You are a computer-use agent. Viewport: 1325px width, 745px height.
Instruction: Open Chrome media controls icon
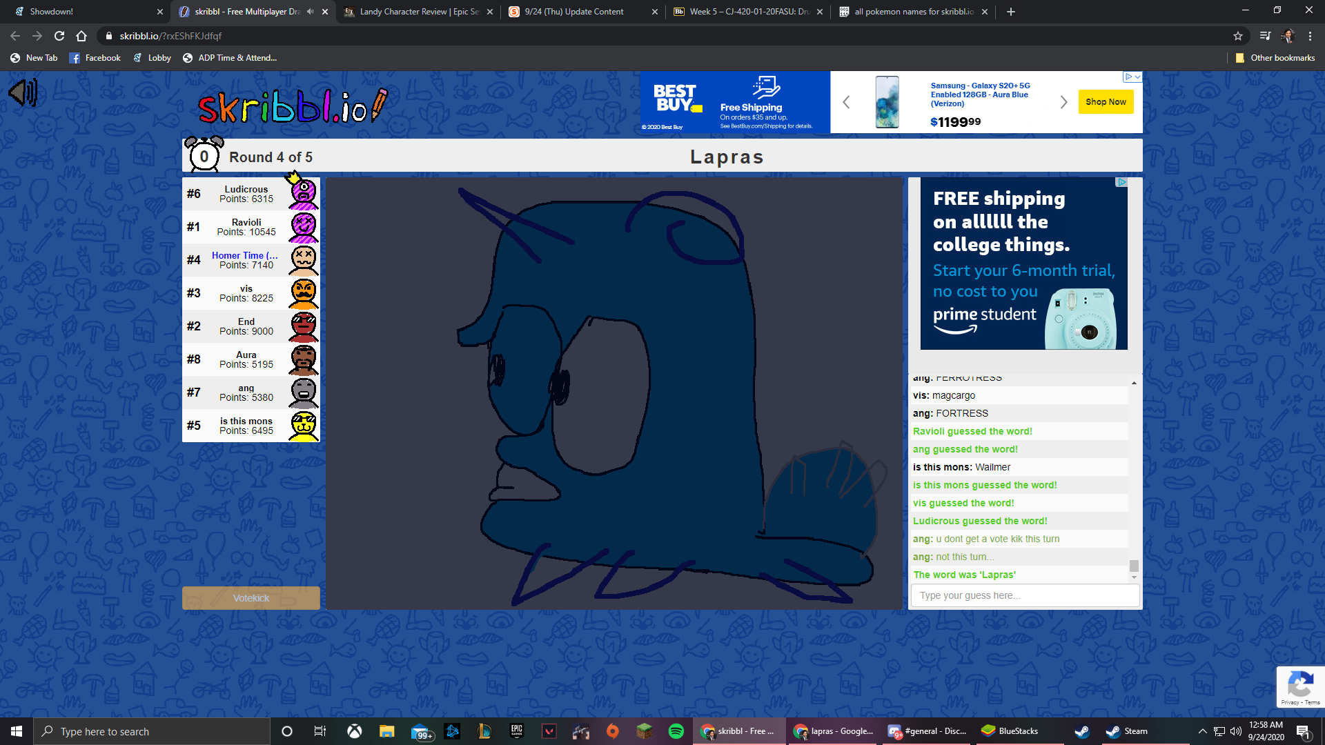tap(1265, 36)
